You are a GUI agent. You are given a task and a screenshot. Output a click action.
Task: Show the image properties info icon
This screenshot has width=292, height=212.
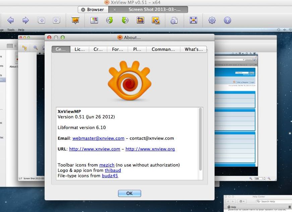click(x=174, y=20)
